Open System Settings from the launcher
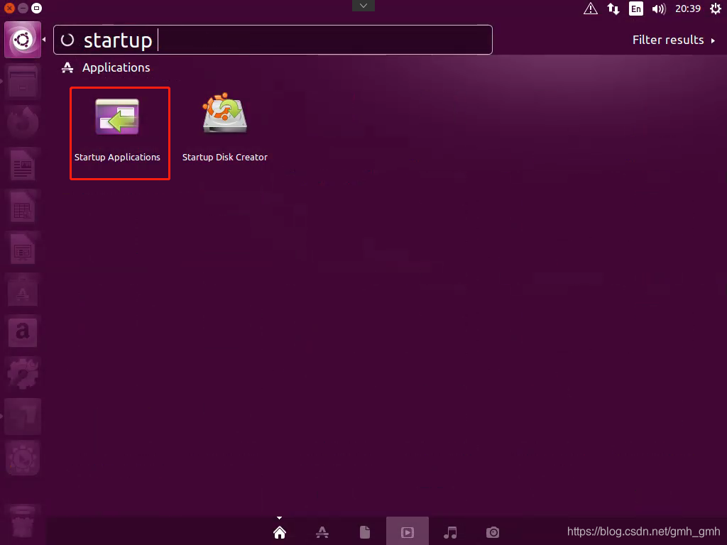This screenshot has height=545, width=727. coord(22,374)
